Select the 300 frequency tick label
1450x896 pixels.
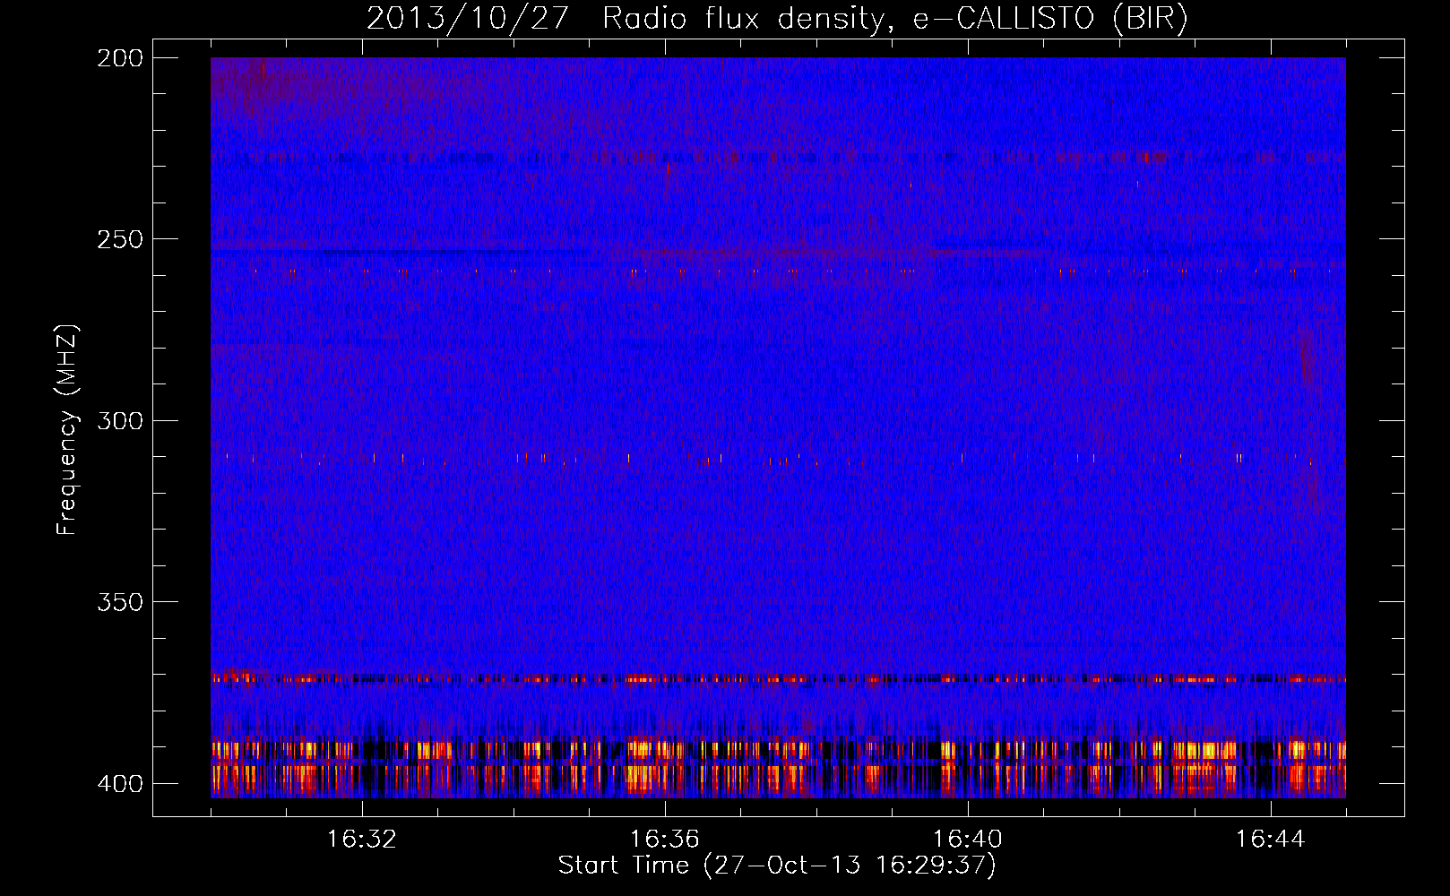coord(120,421)
